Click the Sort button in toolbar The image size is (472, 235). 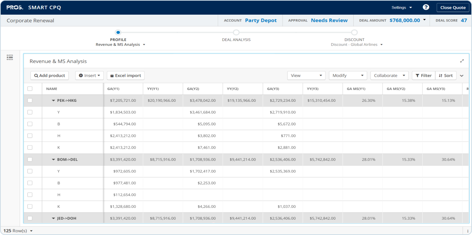pyautogui.click(x=446, y=75)
